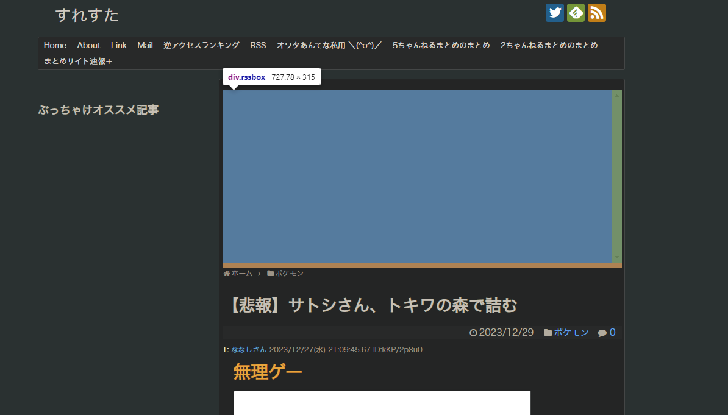Select 5ちゃんねるまとめのまとめ in the navigation

[440, 45]
